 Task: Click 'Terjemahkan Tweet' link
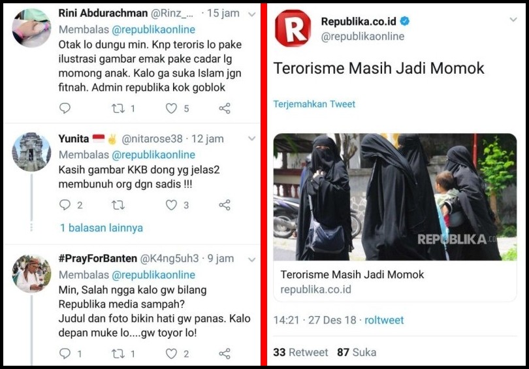[314, 104]
